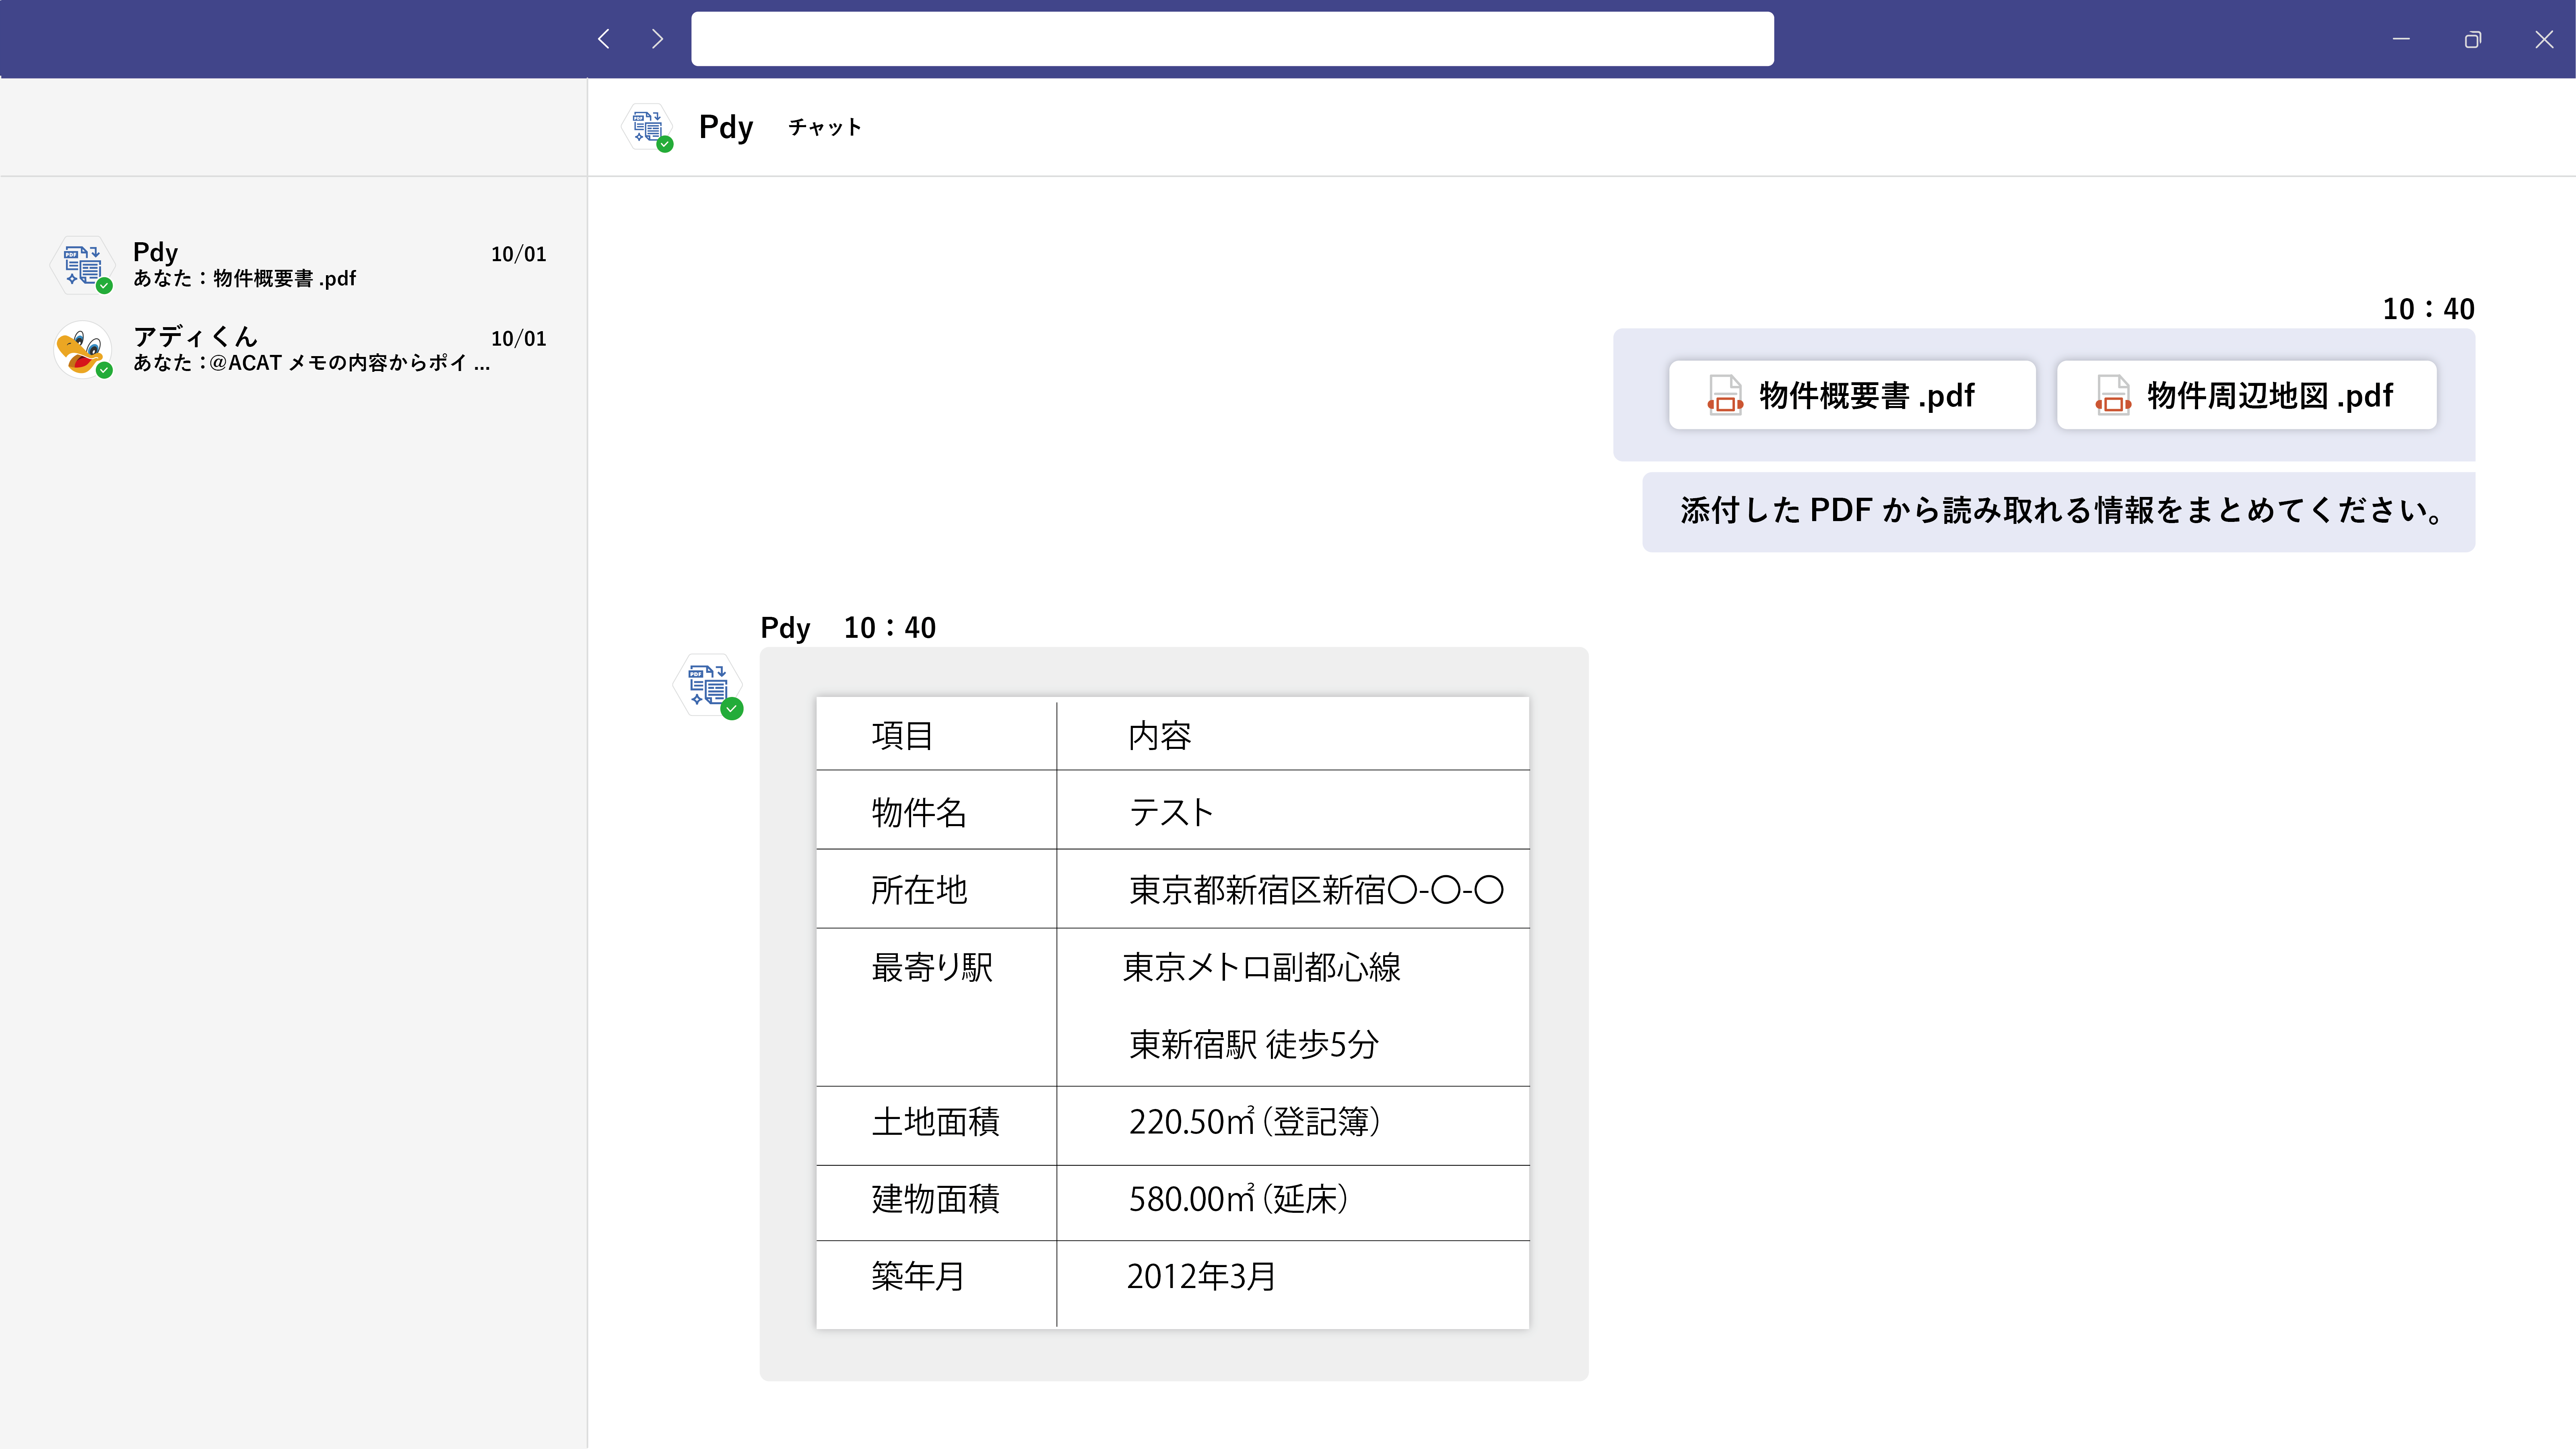Click PDF icon on 物件概要書.pdf attachment

coord(1725,396)
